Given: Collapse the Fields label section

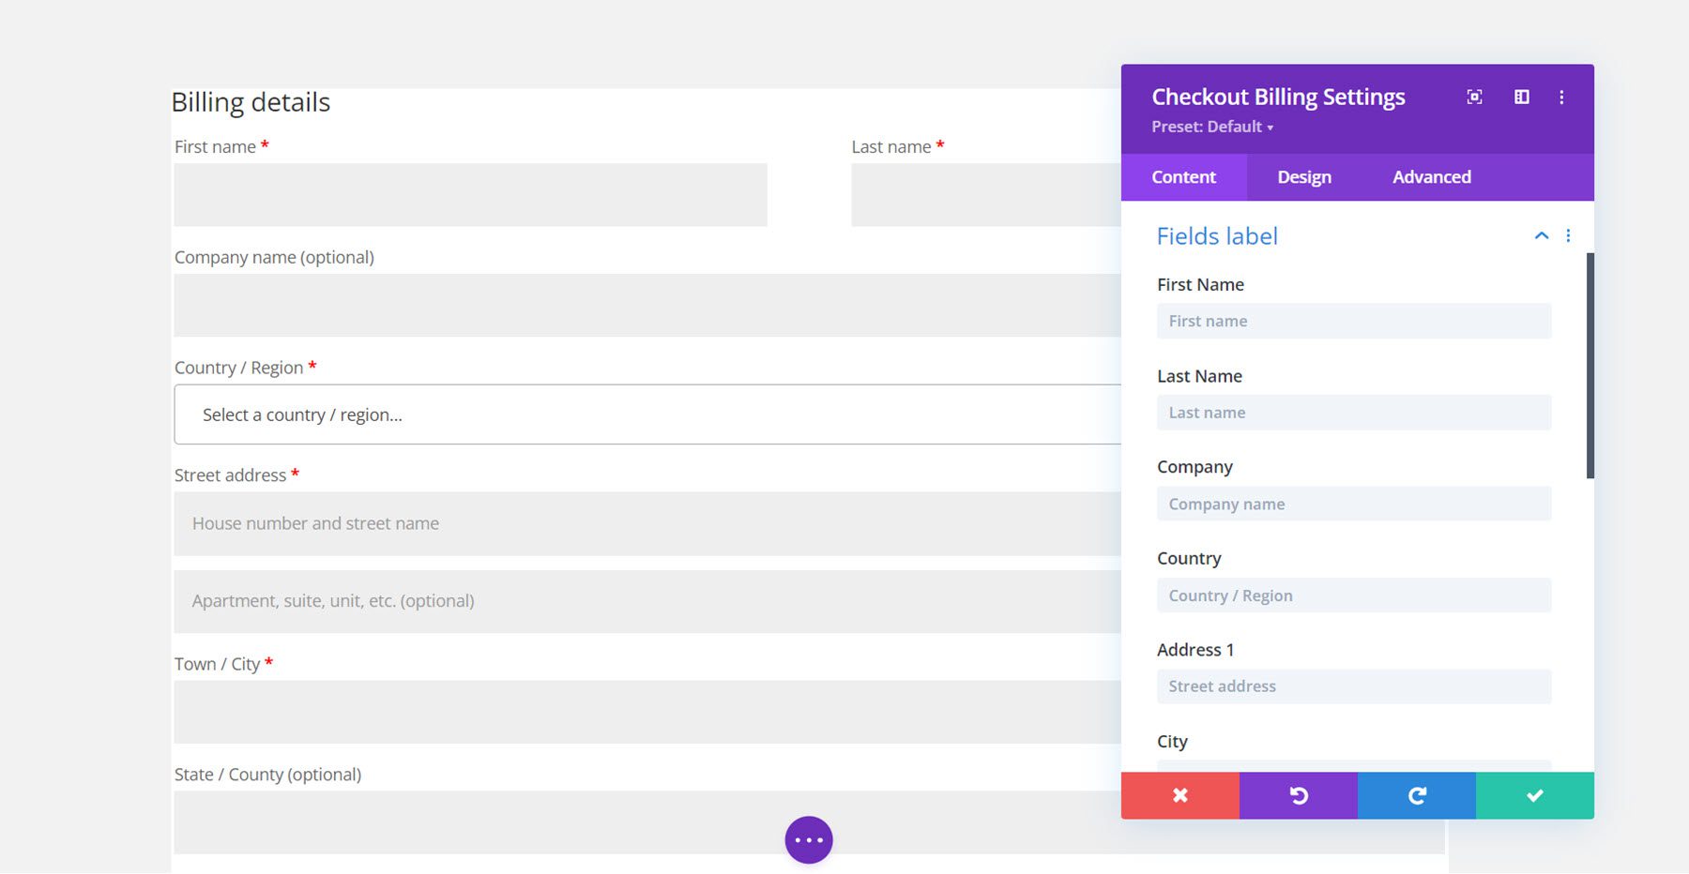Looking at the screenshot, I should tap(1541, 235).
